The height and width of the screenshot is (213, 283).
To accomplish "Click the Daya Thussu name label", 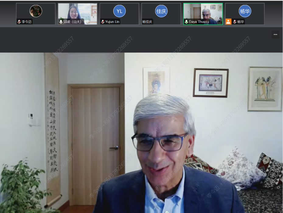I will pyautogui.click(x=199, y=22).
